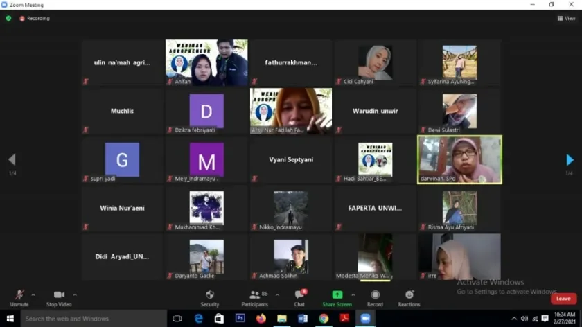Select darwinah, SPd video tile
The image size is (582, 327).
coord(459,160)
